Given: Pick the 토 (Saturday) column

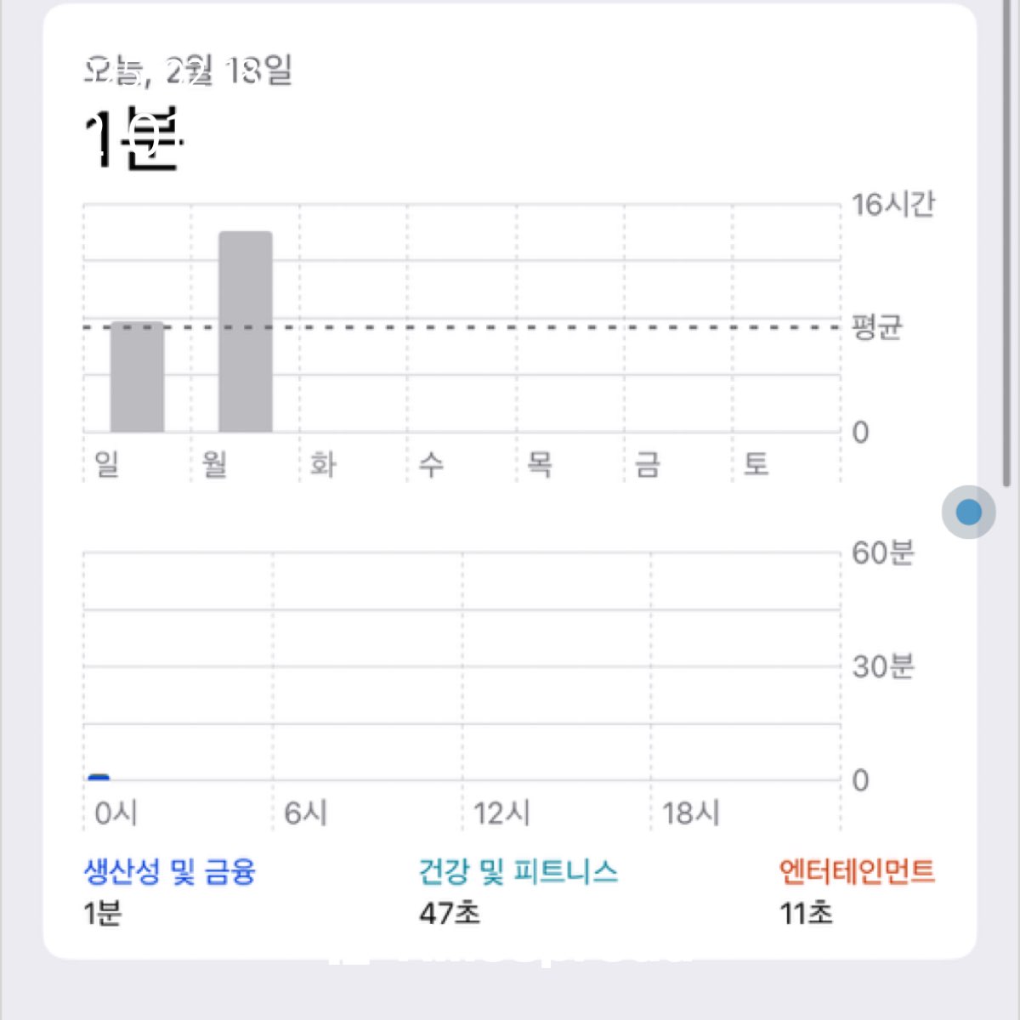Looking at the screenshot, I should coord(756,464).
